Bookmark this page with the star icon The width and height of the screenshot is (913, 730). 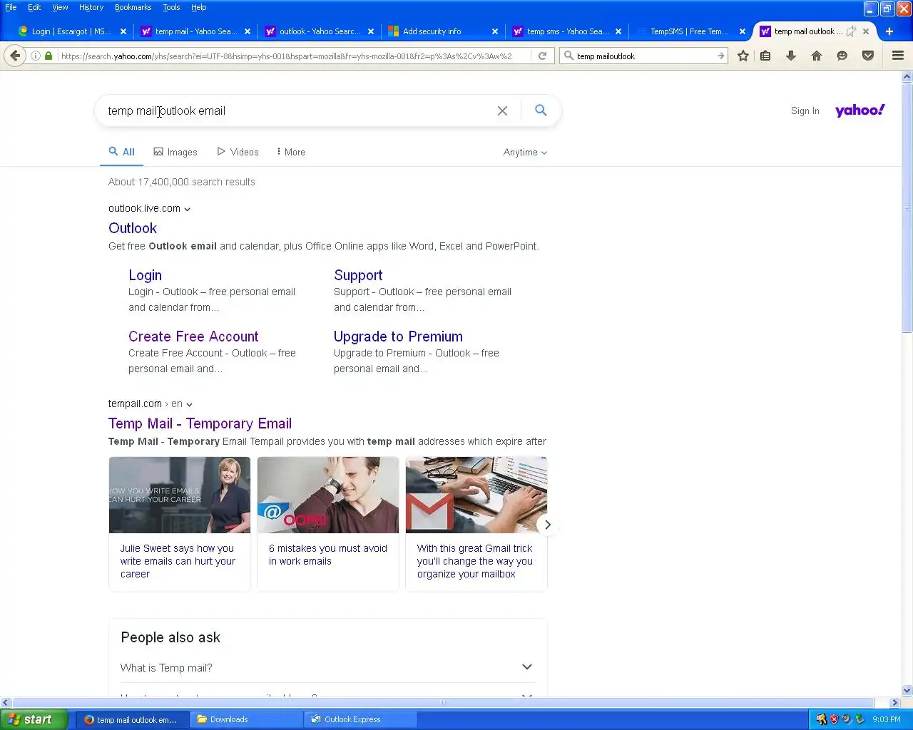coord(743,56)
